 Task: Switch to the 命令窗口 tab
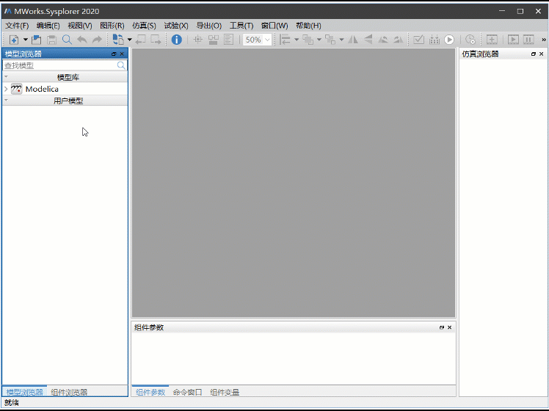click(x=187, y=392)
